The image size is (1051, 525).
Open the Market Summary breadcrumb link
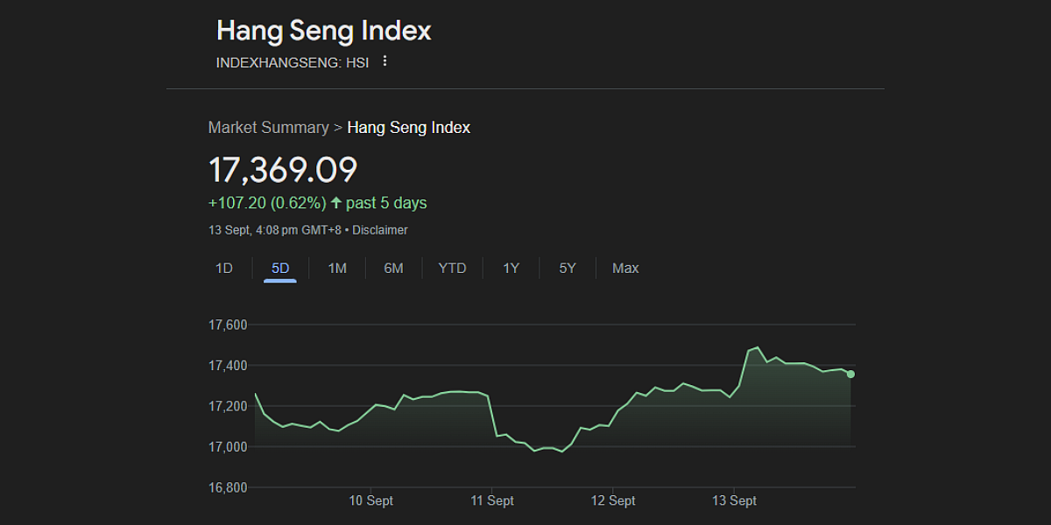click(x=268, y=128)
